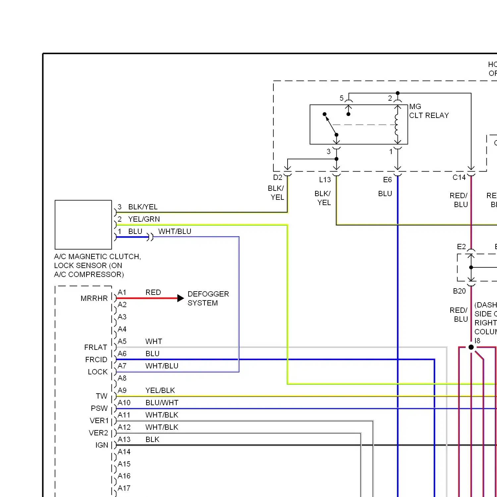Click the PSW terminal label
Image resolution: width=497 pixels, height=497 pixels.
99,408
